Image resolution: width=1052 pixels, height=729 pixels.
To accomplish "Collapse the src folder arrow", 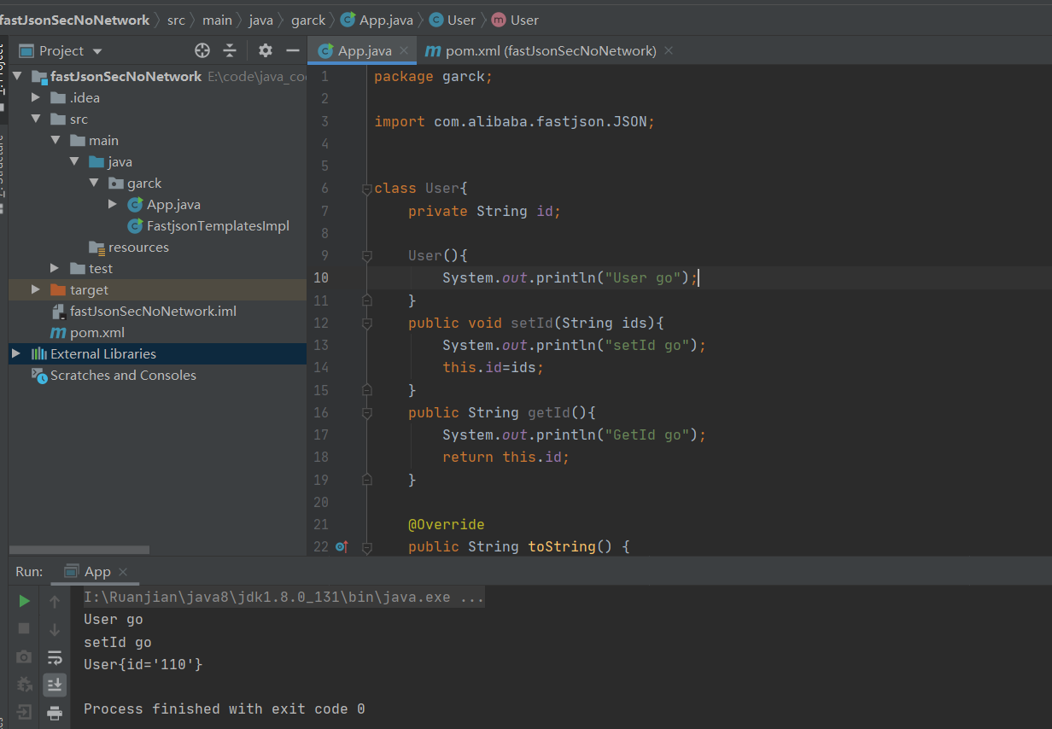I will [36, 120].
